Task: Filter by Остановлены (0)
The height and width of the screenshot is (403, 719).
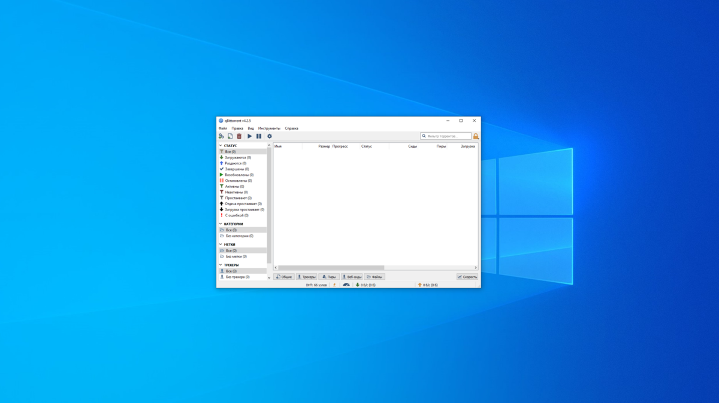Action: (242, 181)
